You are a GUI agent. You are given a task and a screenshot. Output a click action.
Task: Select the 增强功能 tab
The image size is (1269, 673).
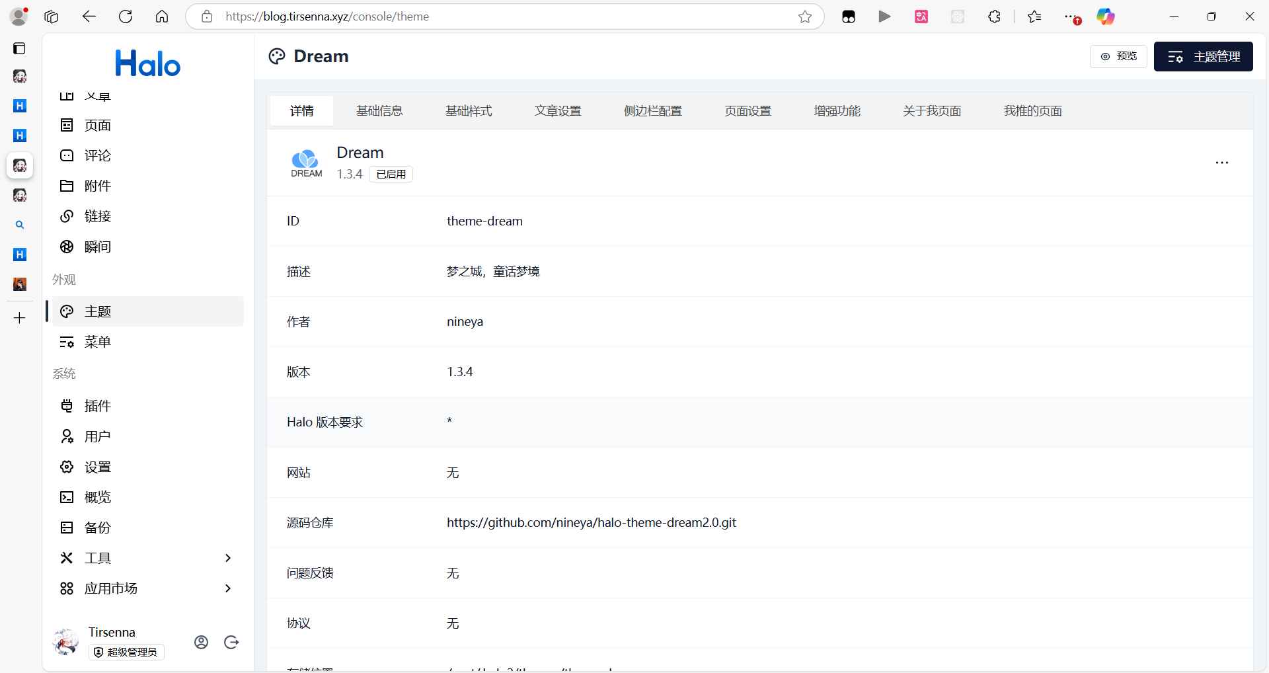(837, 111)
